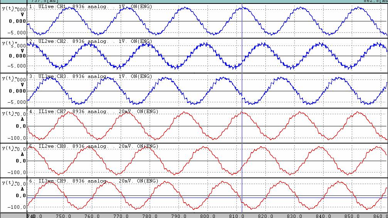Click the '750.0' time axis label
Viewport: 388px width, 218px height.
(63, 216)
